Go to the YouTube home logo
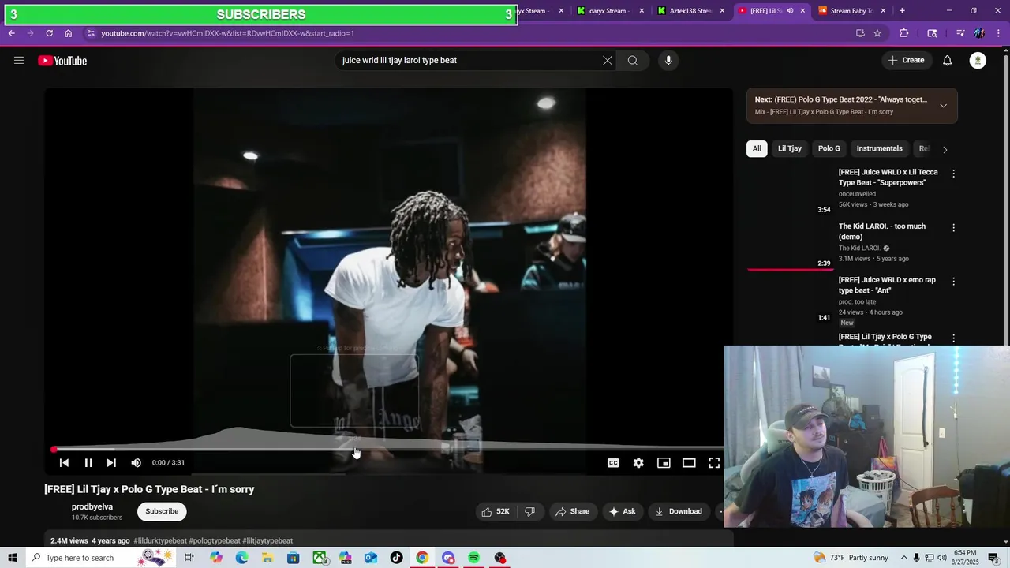1010x568 pixels. coord(62,61)
